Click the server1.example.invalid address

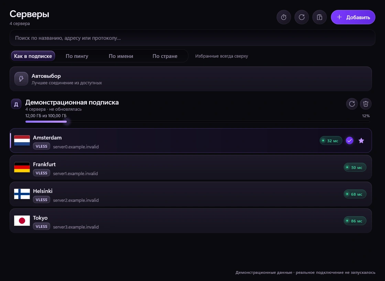(x=75, y=173)
